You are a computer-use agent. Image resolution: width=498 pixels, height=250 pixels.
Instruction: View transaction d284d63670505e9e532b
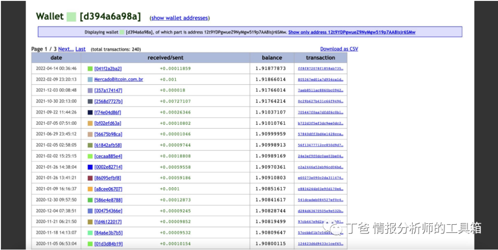click(320, 211)
